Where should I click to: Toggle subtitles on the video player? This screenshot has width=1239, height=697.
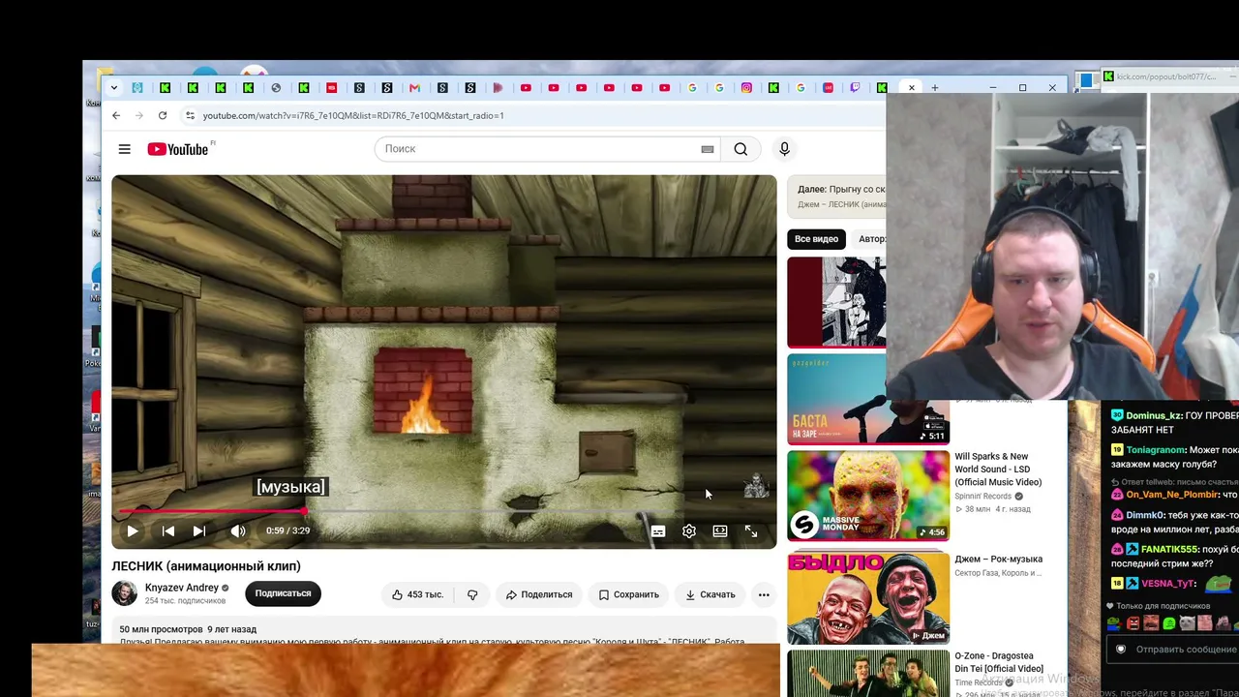click(658, 531)
